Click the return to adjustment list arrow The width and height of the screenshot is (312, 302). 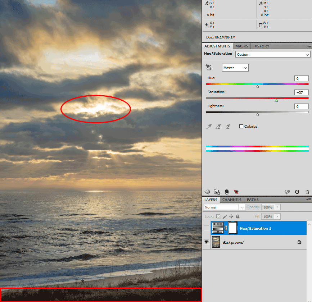tap(207, 192)
